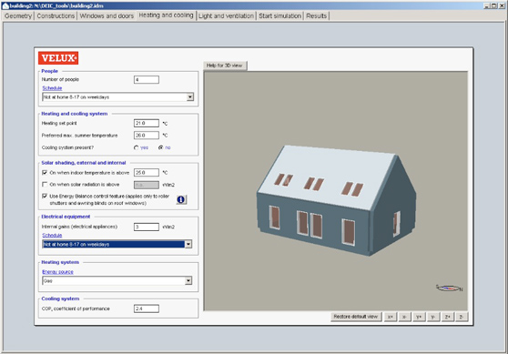Screen dimensions: 508x354
Task: Select 'yes' for cooling system present
Action: tap(136, 147)
